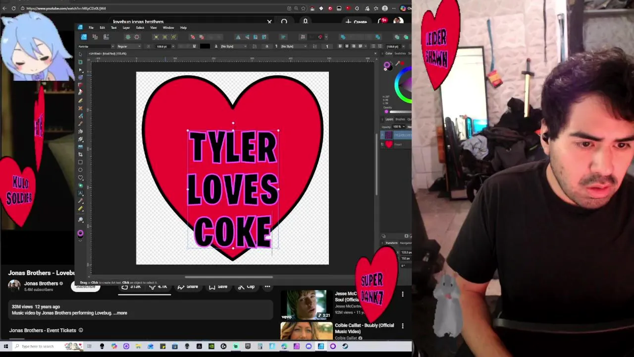Open more actions ellipsis under video
The image size is (634, 357).
point(267,287)
